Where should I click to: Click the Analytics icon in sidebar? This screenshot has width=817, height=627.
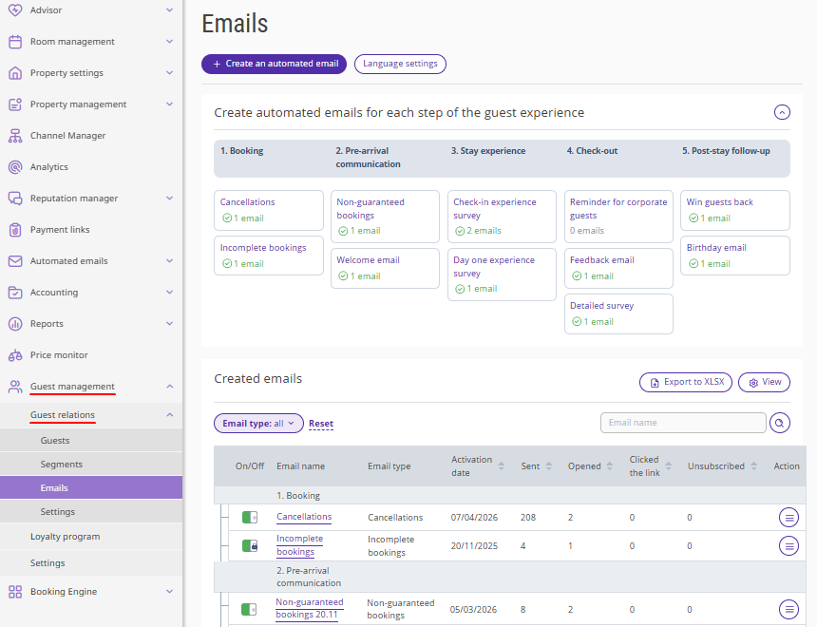(14, 167)
